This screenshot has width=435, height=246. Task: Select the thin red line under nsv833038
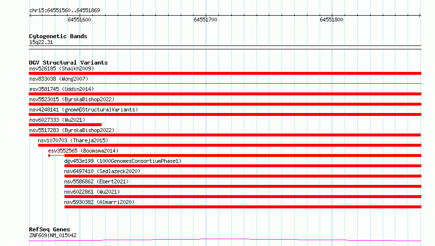tap(225, 83)
